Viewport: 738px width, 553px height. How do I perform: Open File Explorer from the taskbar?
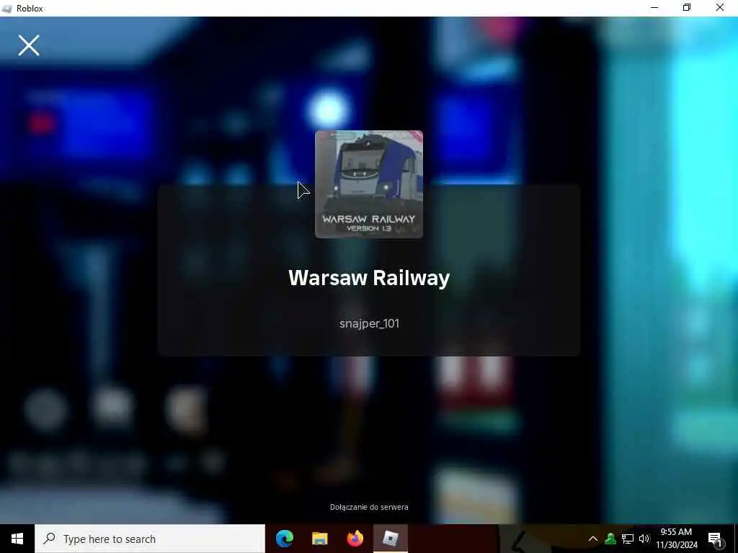319,539
